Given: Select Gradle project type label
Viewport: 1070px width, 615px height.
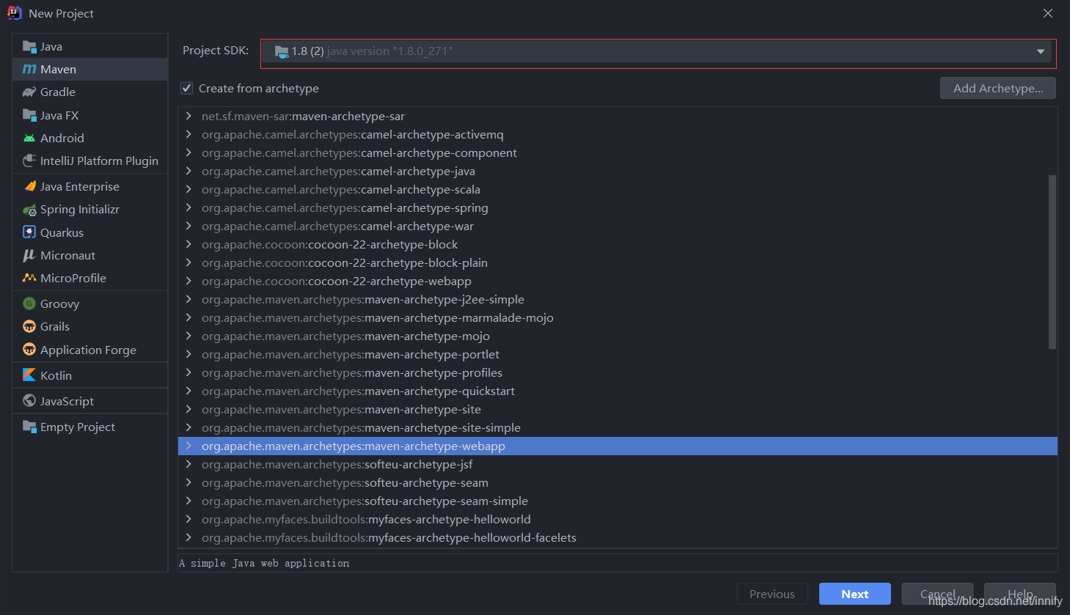Looking at the screenshot, I should (58, 92).
